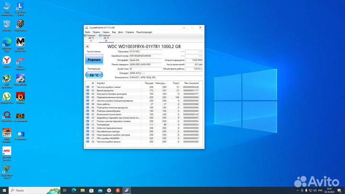Open Yandex browser desktop shortcut
Screen dimensions: 345x194
[x=7, y=62]
